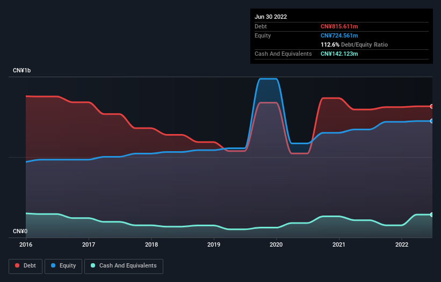
Task: Click the CN¥815.611m debt value
Action: click(x=339, y=26)
